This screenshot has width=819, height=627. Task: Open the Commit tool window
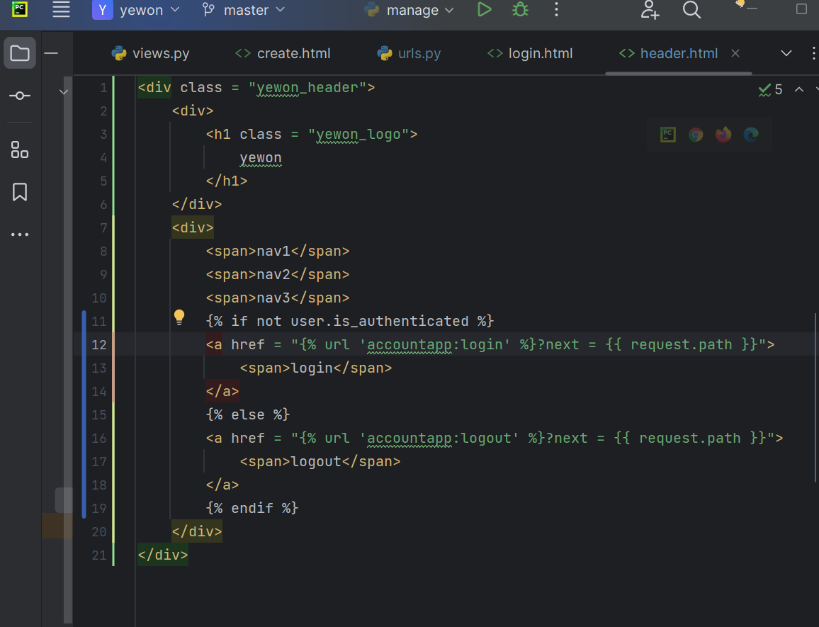(20, 96)
